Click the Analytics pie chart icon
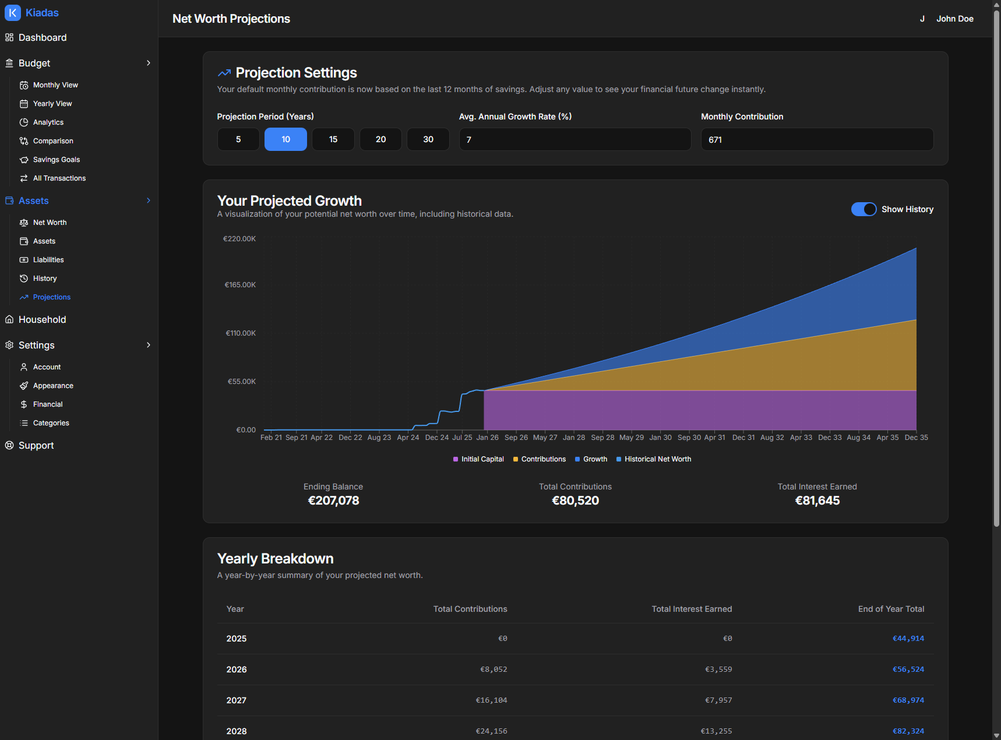This screenshot has height=740, width=1001. [24, 122]
